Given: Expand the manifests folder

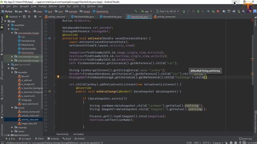Looking at the screenshot, I should [x=8, y=25].
